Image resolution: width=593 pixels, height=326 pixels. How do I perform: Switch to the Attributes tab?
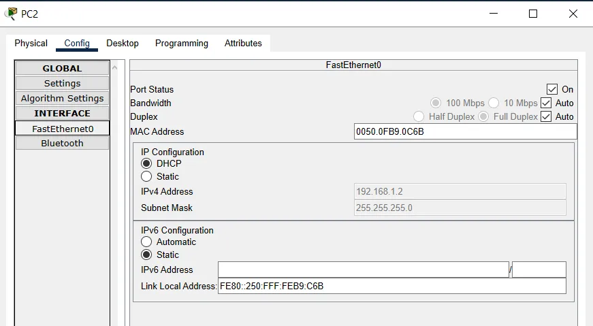pyautogui.click(x=243, y=43)
